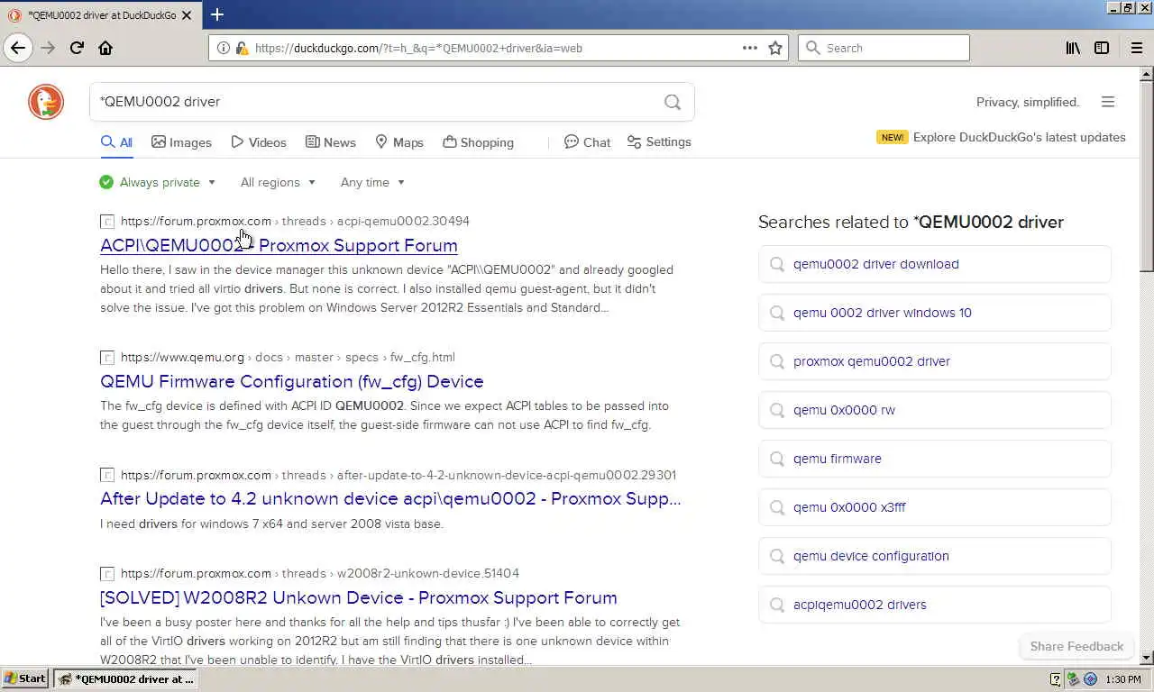This screenshot has width=1154, height=692.
Task: Open page actions three-dot menu
Action: tap(749, 48)
